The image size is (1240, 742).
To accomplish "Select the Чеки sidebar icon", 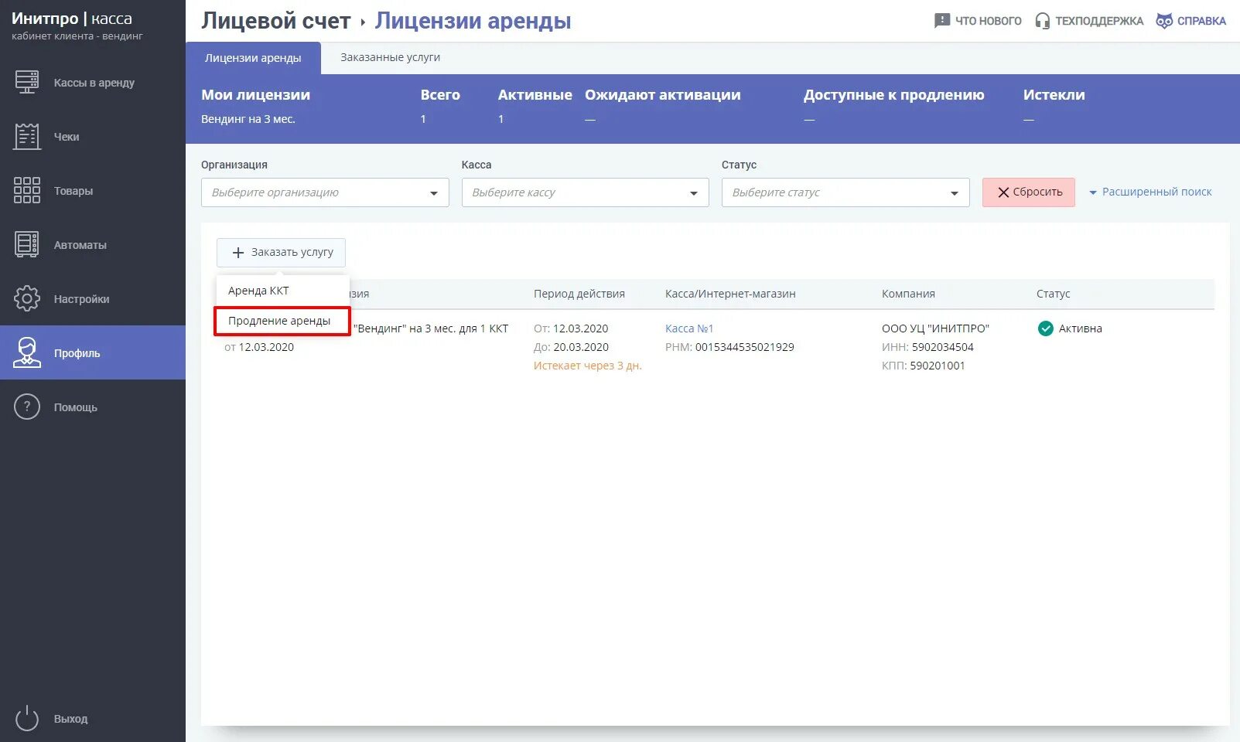I will tap(27, 136).
